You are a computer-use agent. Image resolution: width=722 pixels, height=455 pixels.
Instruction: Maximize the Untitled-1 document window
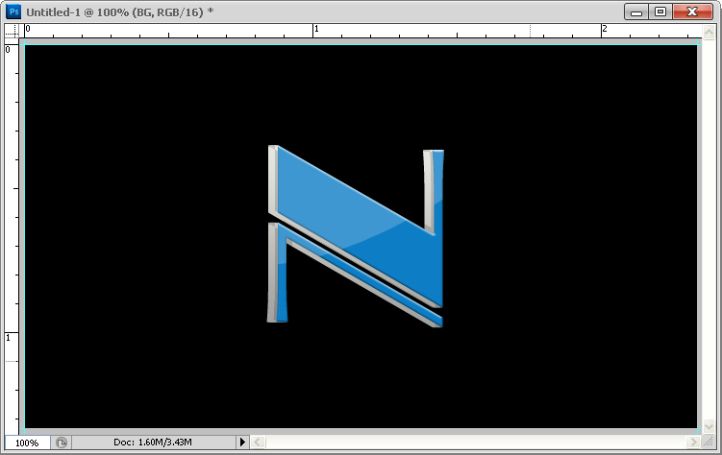point(660,12)
